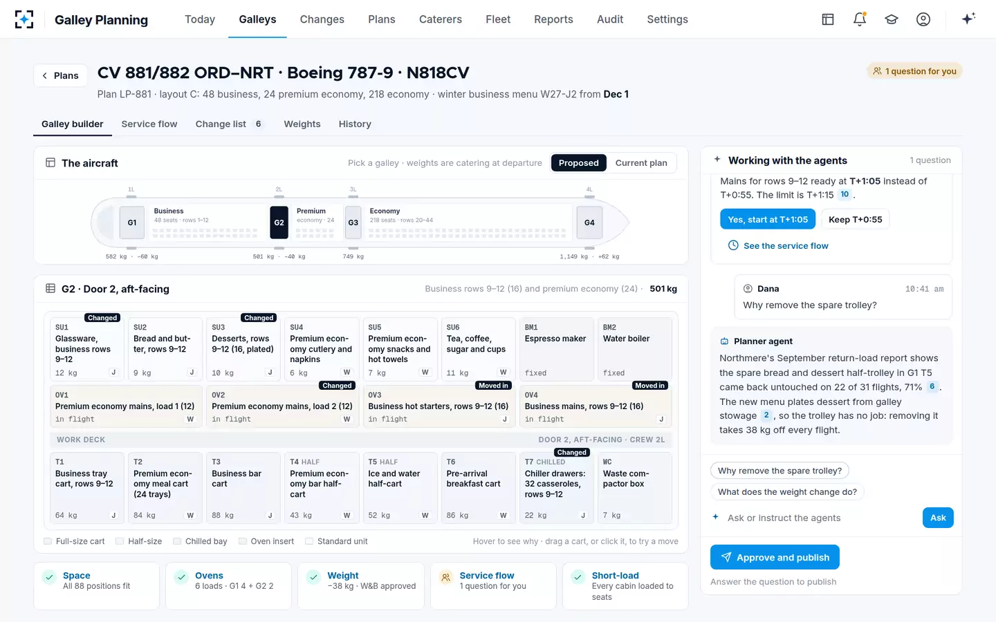Select galley G4 on the aircraft diagram
Screen dimensions: 996x622
click(589, 223)
